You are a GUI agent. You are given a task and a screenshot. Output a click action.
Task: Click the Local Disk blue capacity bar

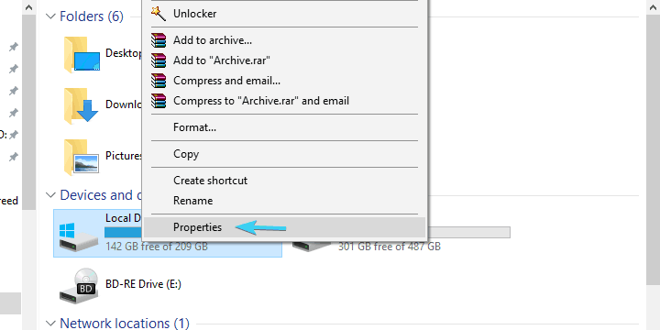(x=124, y=232)
